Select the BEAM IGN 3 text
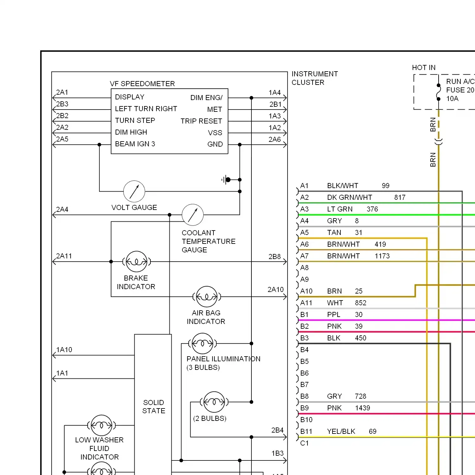The image size is (475, 475). pos(135,144)
